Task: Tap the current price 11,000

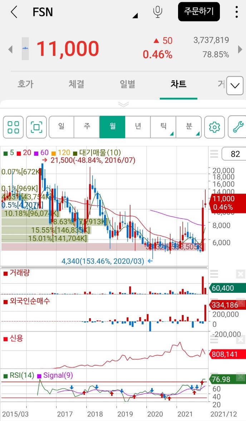Action: [x=68, y=49]
